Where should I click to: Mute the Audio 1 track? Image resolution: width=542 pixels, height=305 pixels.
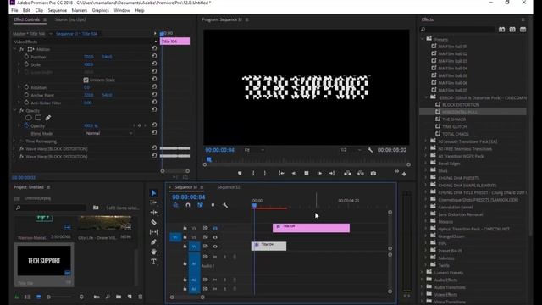(x=215, y=257)
